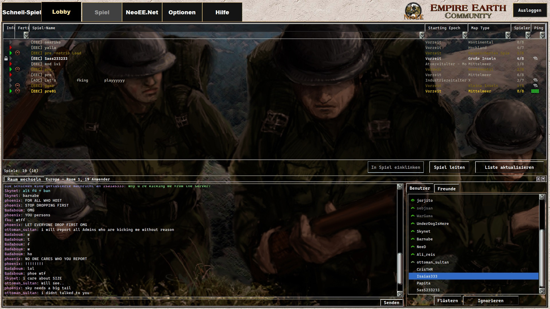Open the Spieler filter dropdown
The image size is (550, 309).
coord(528,35)
